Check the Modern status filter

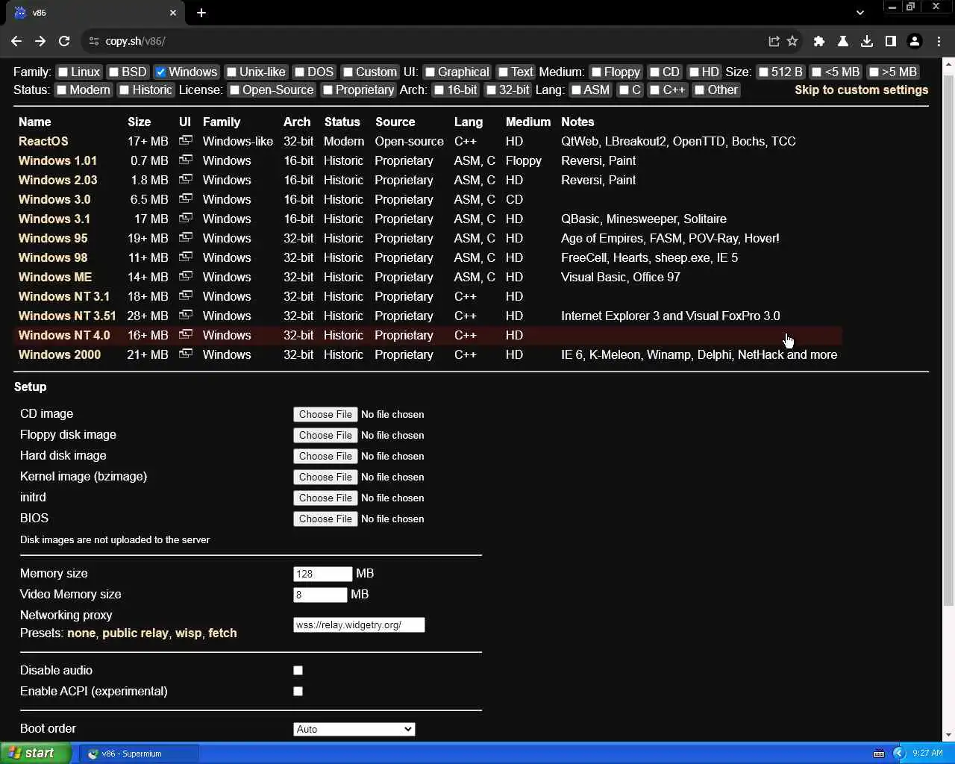click(61, 90)
